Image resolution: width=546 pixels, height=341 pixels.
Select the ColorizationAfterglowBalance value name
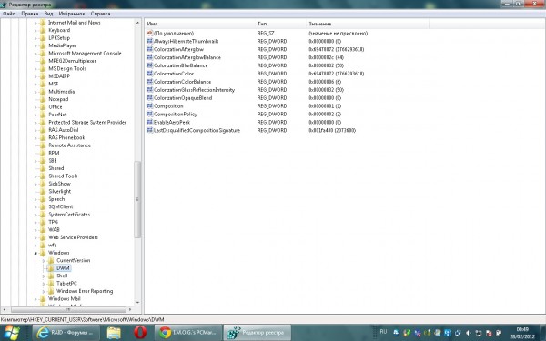tap(187, 57)
